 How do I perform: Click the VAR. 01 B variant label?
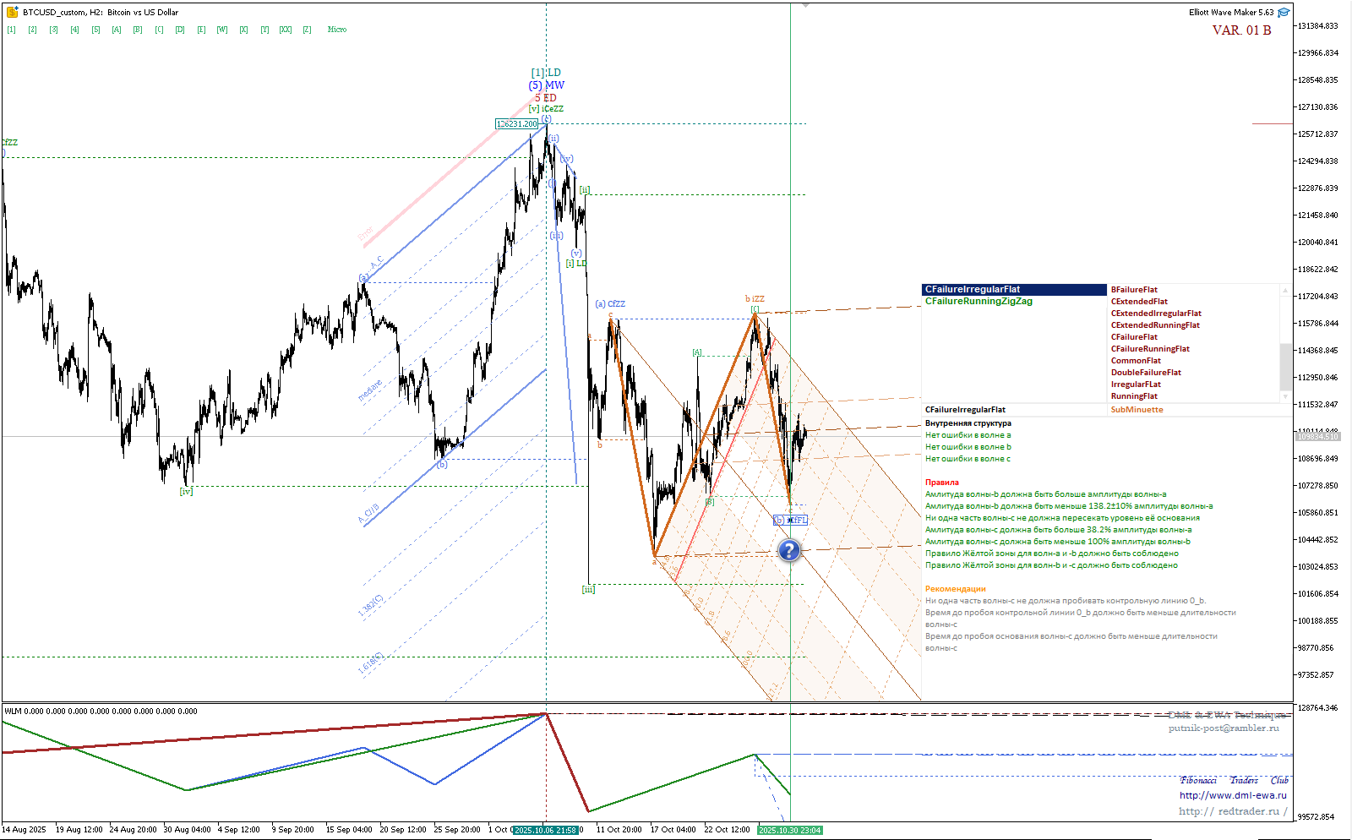click(1241, 30)
